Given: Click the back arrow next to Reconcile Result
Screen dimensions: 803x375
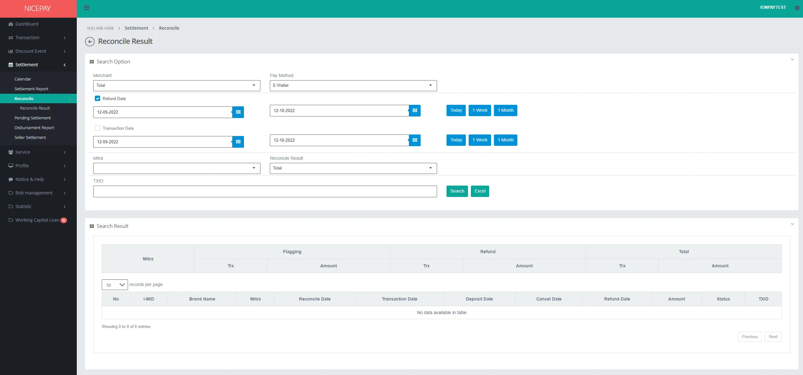Looking at the screenshot, I should coord(90,42).
